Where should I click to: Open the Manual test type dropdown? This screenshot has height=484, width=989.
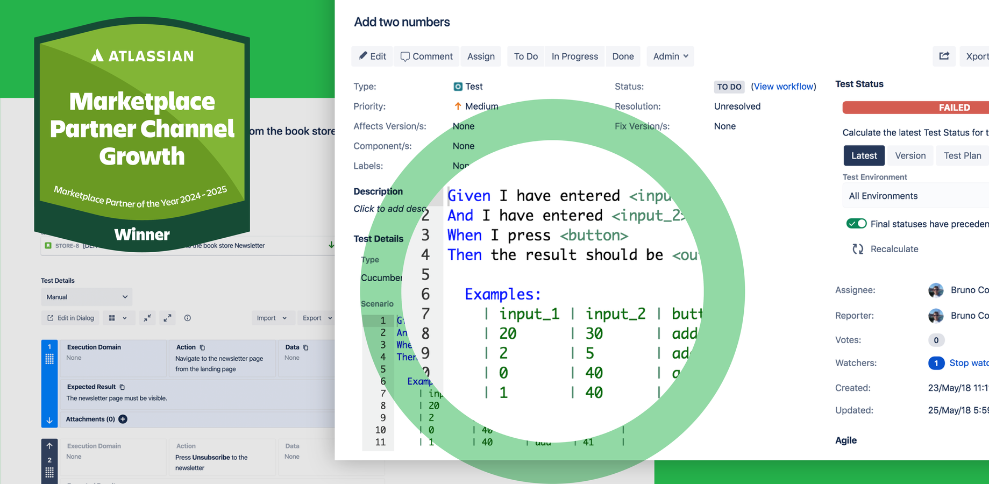coord(87,297)
